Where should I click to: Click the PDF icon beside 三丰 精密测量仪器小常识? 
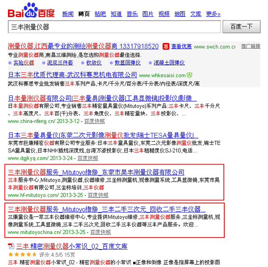(11, 246)
